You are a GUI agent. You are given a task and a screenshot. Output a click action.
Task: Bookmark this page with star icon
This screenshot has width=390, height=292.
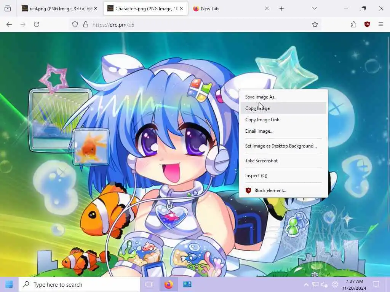[315, 24]
